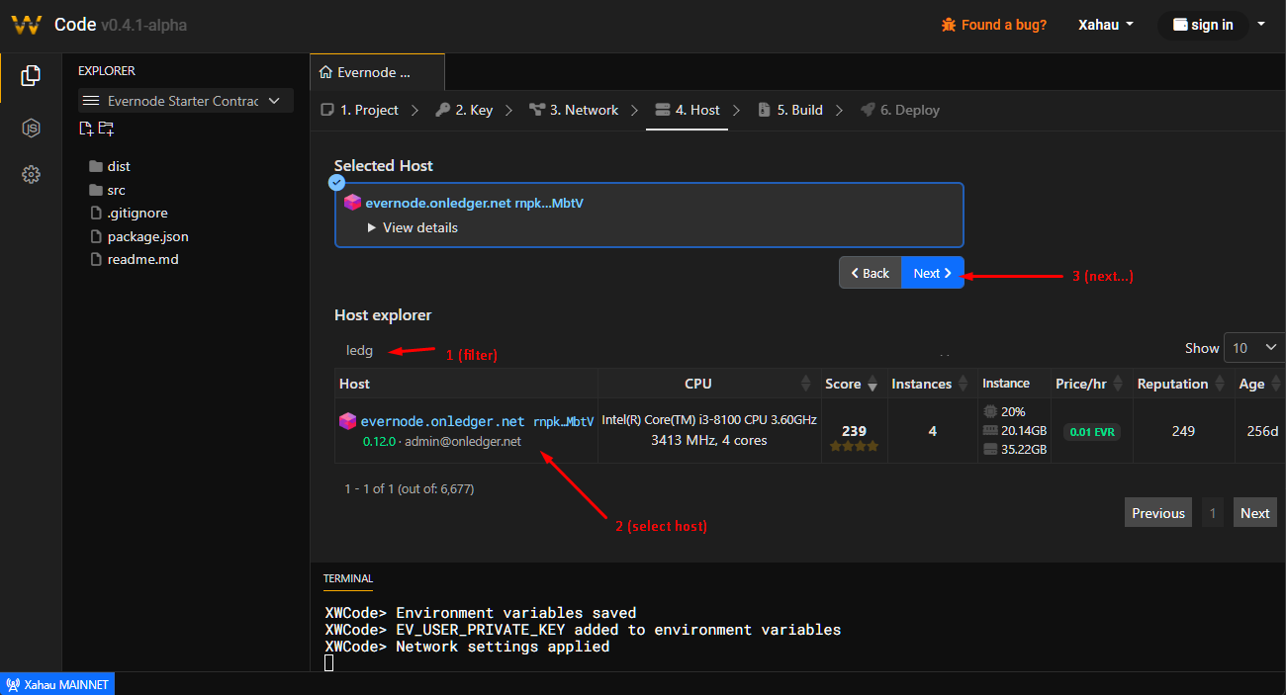1286x695 pixels.
Task: Open the settings gear in sidebar
Action: coord(31,175)
